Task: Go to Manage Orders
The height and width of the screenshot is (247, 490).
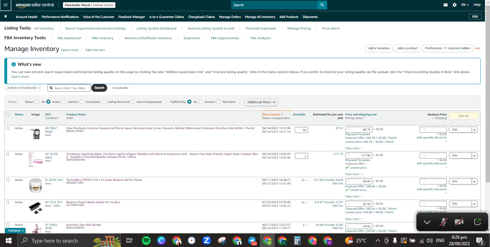Action: (230, 17)
